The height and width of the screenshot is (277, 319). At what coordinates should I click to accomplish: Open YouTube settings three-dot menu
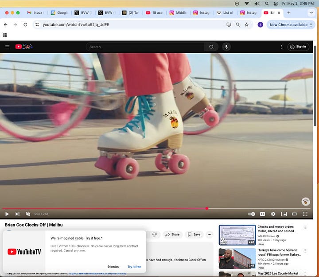pos(281,47)
